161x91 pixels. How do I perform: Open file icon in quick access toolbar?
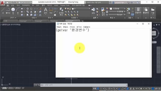click(10, 2)
